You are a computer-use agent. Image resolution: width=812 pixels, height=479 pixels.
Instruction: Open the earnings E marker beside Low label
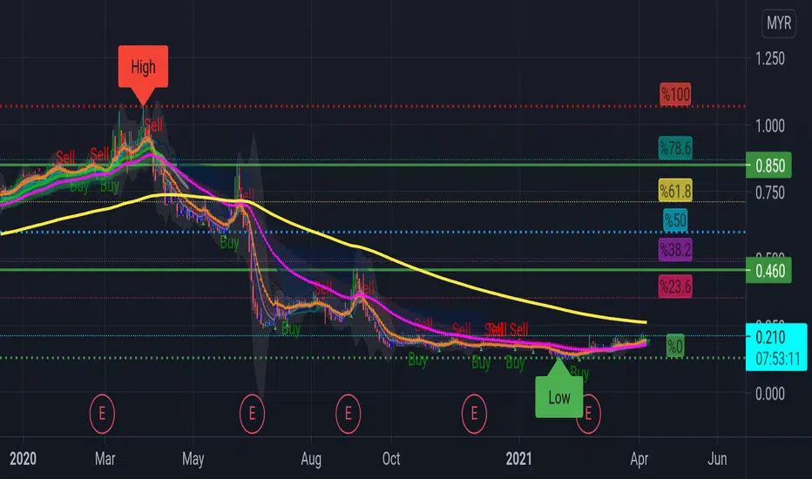(591, 414)
